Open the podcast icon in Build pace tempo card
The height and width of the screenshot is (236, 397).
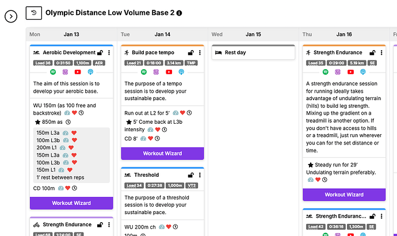click(181, 72)
